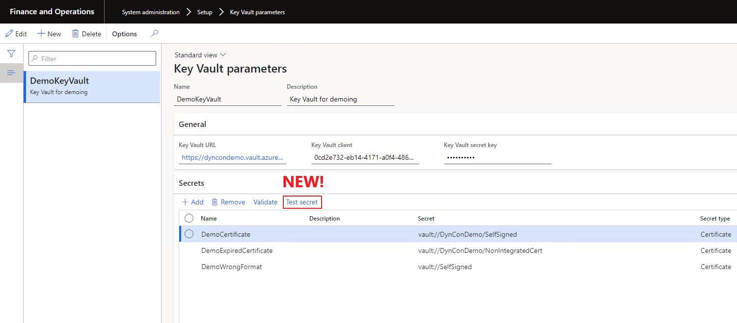Click the Key Vault secret key field
The image size is (737, 323).
coord(498,158)
